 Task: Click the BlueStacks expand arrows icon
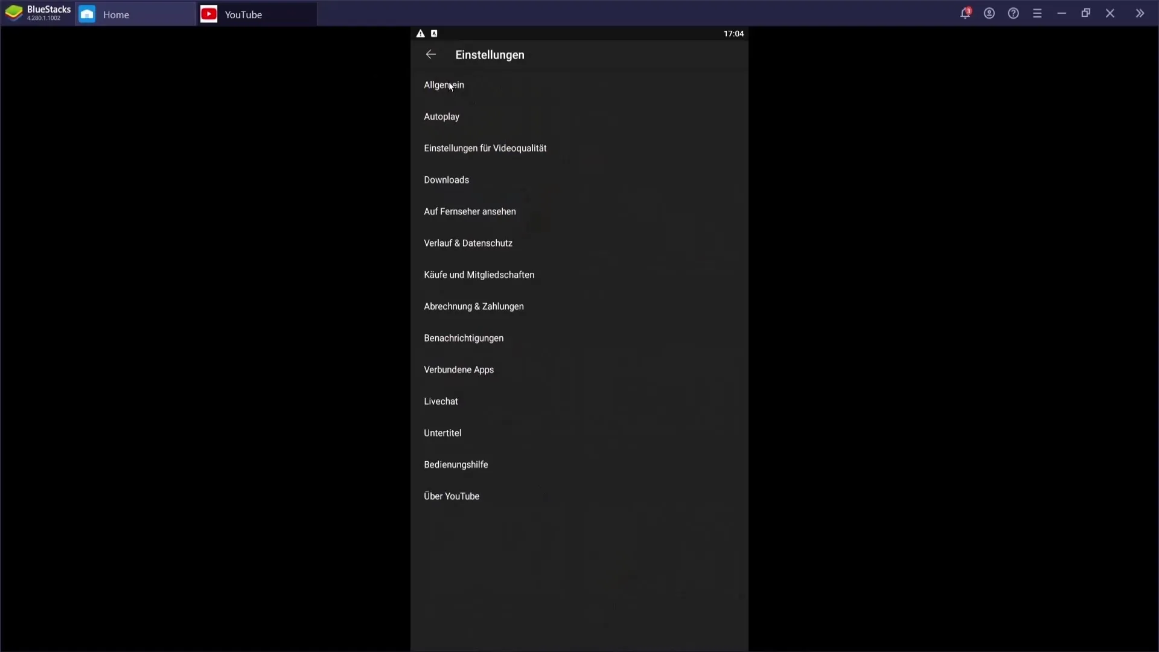(x=1140, y=13)
